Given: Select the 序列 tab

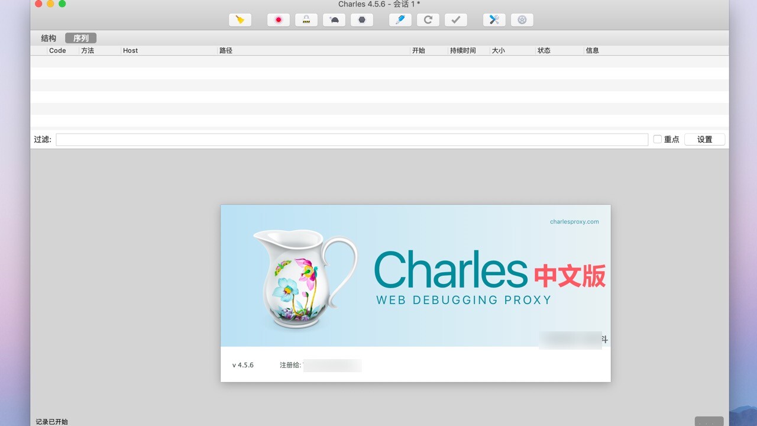Looking at the screenshot, I should point(80,38).
